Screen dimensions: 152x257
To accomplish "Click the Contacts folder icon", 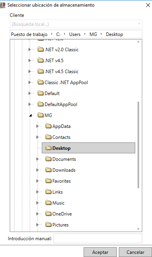I will [48, 137].
